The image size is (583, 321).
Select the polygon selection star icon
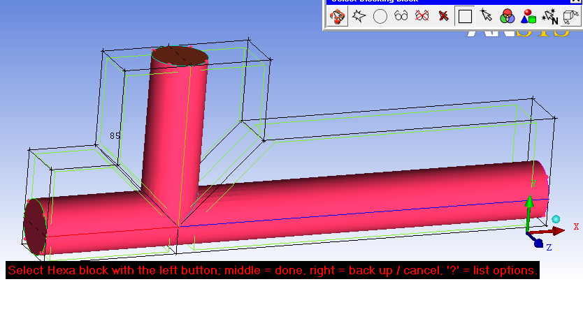click(x=359, y=17)
